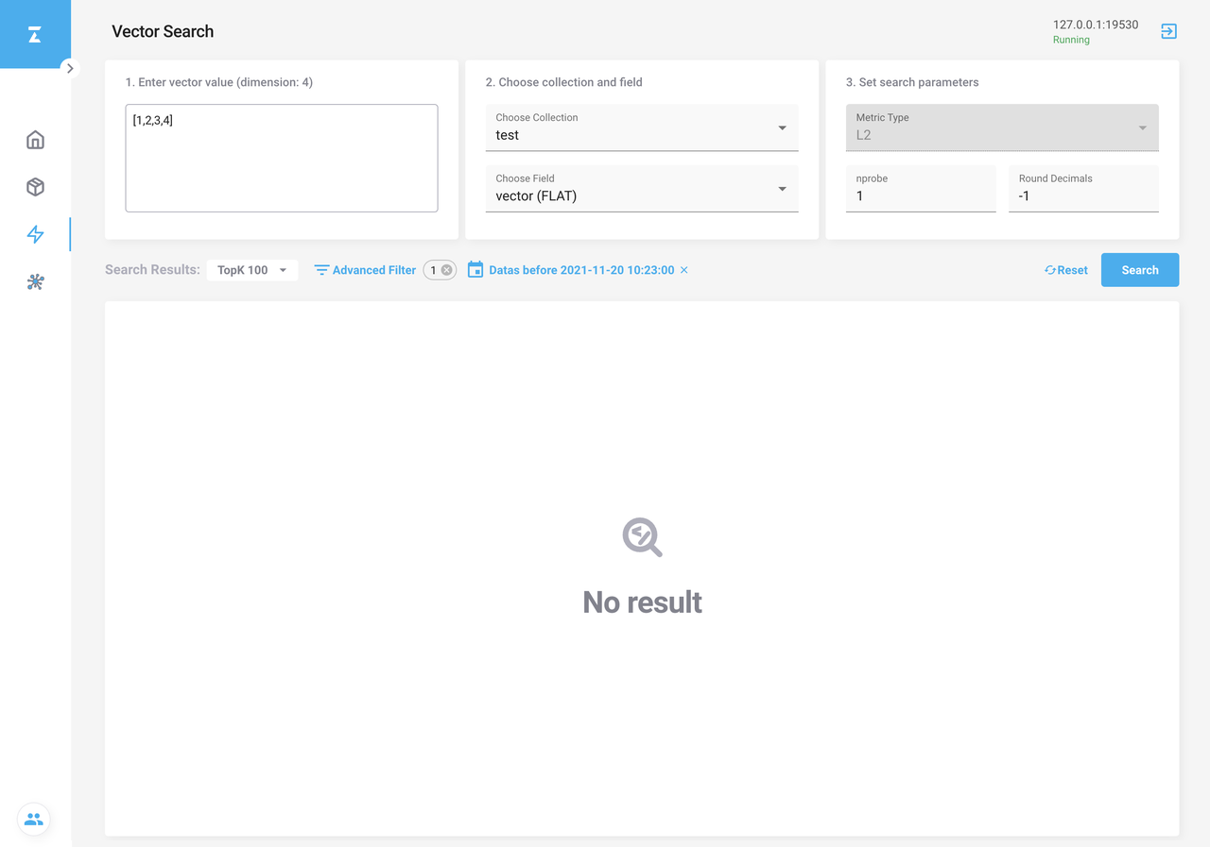Open the Overview home page icon
The width and height of the screenshot is (1210, 847).
coord(35,140)
